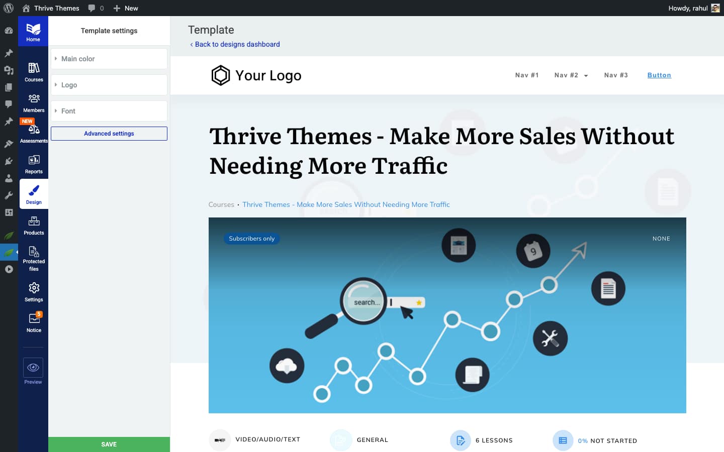Select the Products icon
724x452 pixels.
(34, 225)
